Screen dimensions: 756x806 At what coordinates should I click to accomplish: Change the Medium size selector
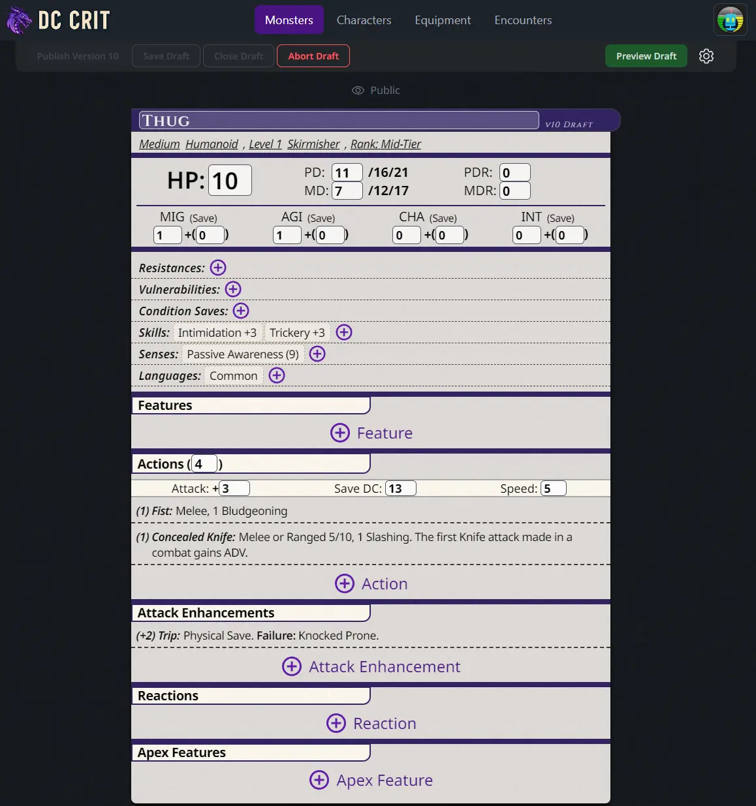coord(159,144)
